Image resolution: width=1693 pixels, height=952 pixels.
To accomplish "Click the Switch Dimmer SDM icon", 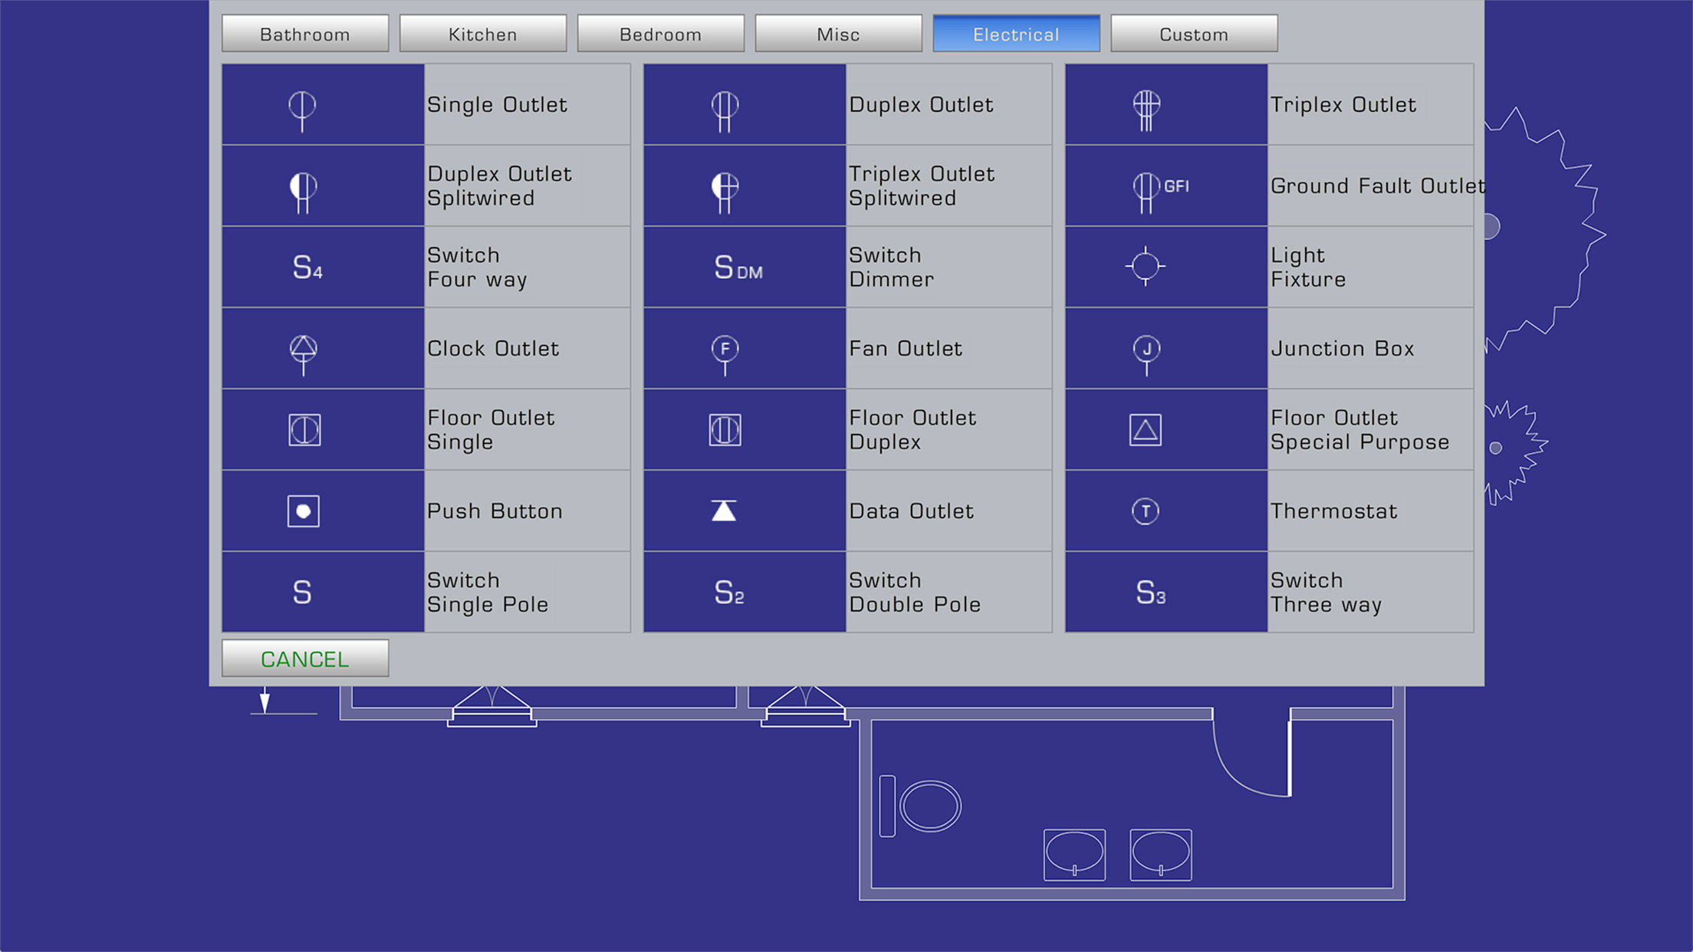I will (x=737, y=268).
